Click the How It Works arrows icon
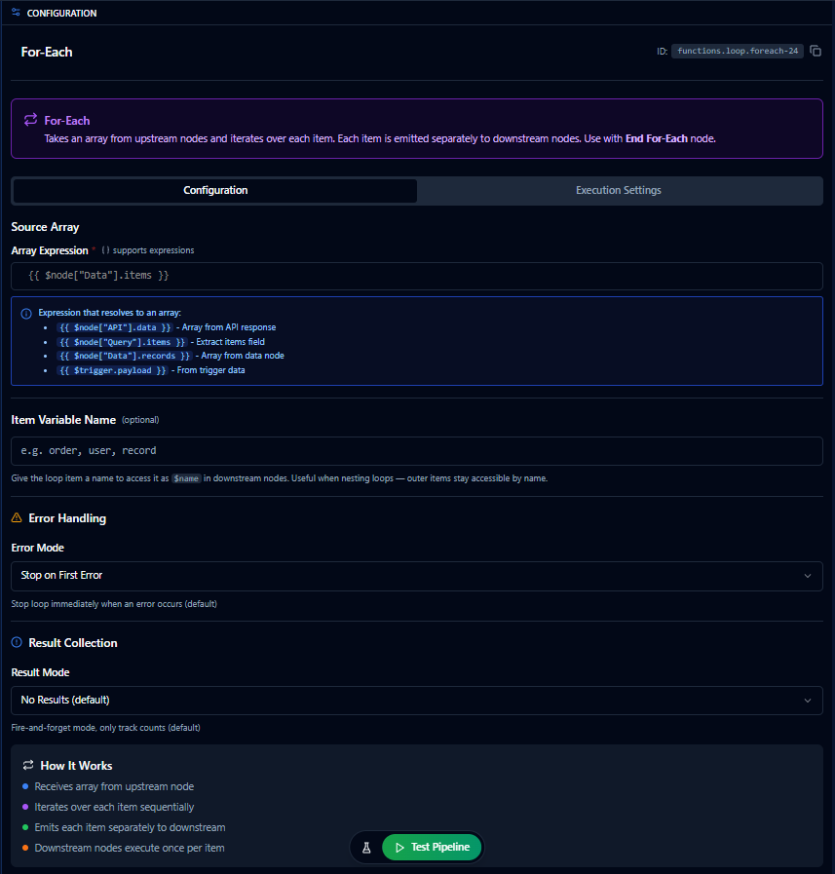Image resolution: width=835 pixels, height=874 pixels. [x=28, y=766]
